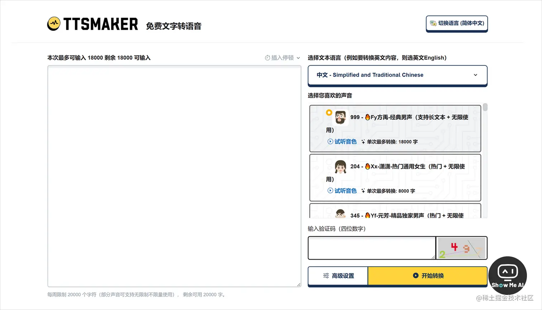Screen dimensions: 542x310
Task: Click the 免费文字转语音 heading text
Action: [x=173, y=26]
